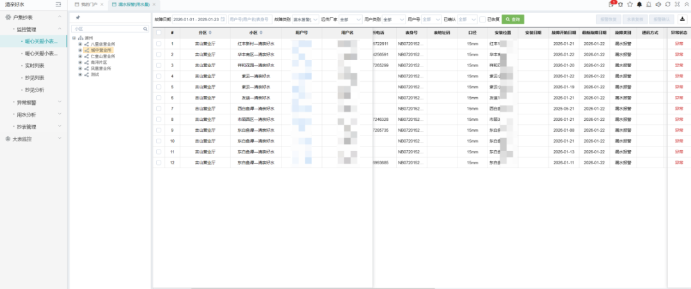Select the checkbox for row 3
The height and width of the screenshot is (289, 691).
click(159, 65)
